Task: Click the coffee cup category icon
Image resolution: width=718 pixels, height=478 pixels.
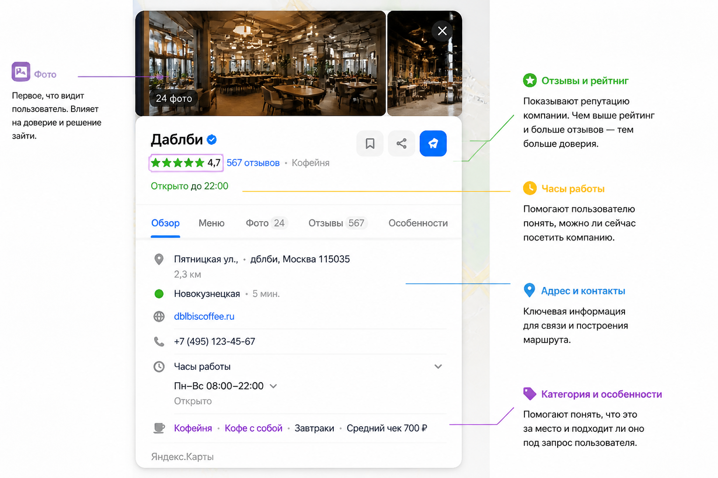Action: point(159,428)
